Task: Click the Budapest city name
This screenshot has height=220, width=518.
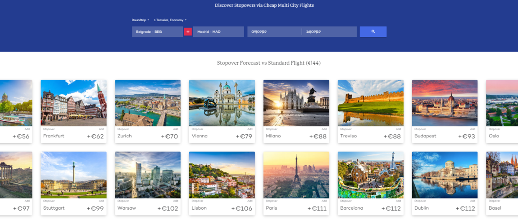Action: tap(425, 136)
